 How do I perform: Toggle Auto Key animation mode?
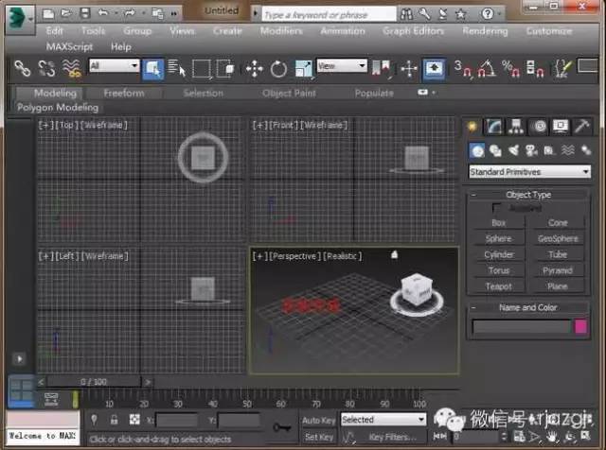point(317,420)
